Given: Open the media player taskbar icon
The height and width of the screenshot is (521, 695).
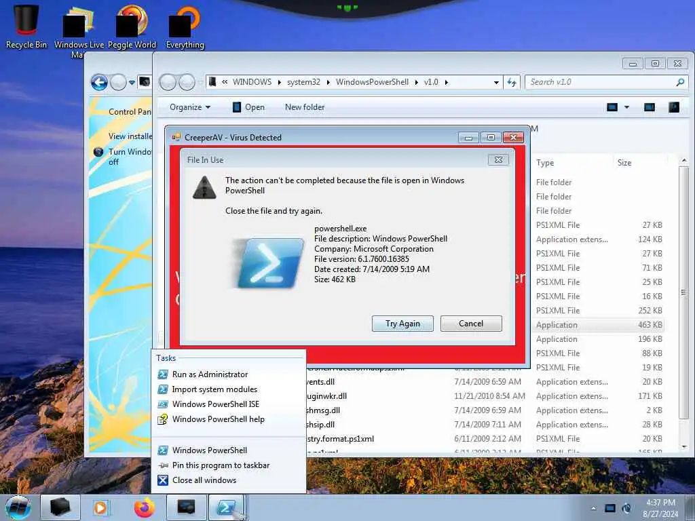Looking at the screenshot, I should coord(100,507).
